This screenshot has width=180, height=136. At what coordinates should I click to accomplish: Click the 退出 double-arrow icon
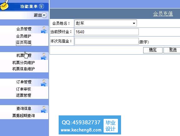point(44,15)
